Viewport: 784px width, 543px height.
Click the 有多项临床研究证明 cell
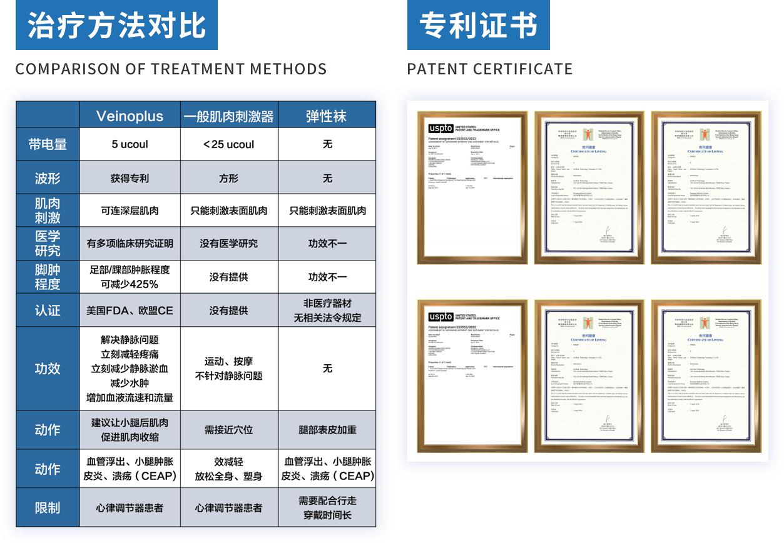point(130,244)
